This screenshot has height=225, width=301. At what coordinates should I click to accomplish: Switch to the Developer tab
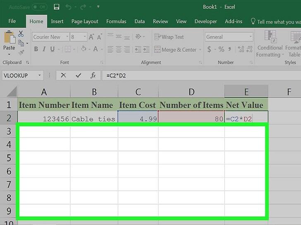click(205, 21)
